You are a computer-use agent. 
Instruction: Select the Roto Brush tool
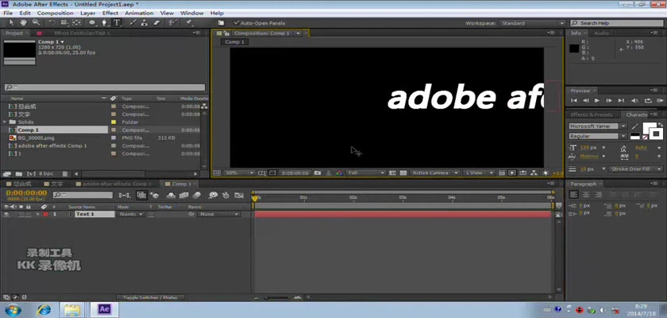(172, 22)
